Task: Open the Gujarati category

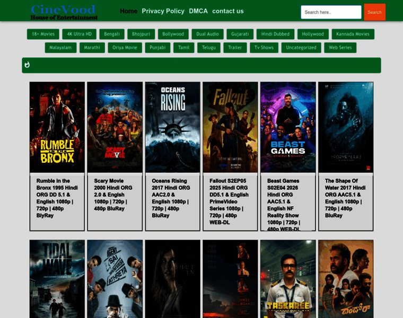Action: [x=240, y=34]
